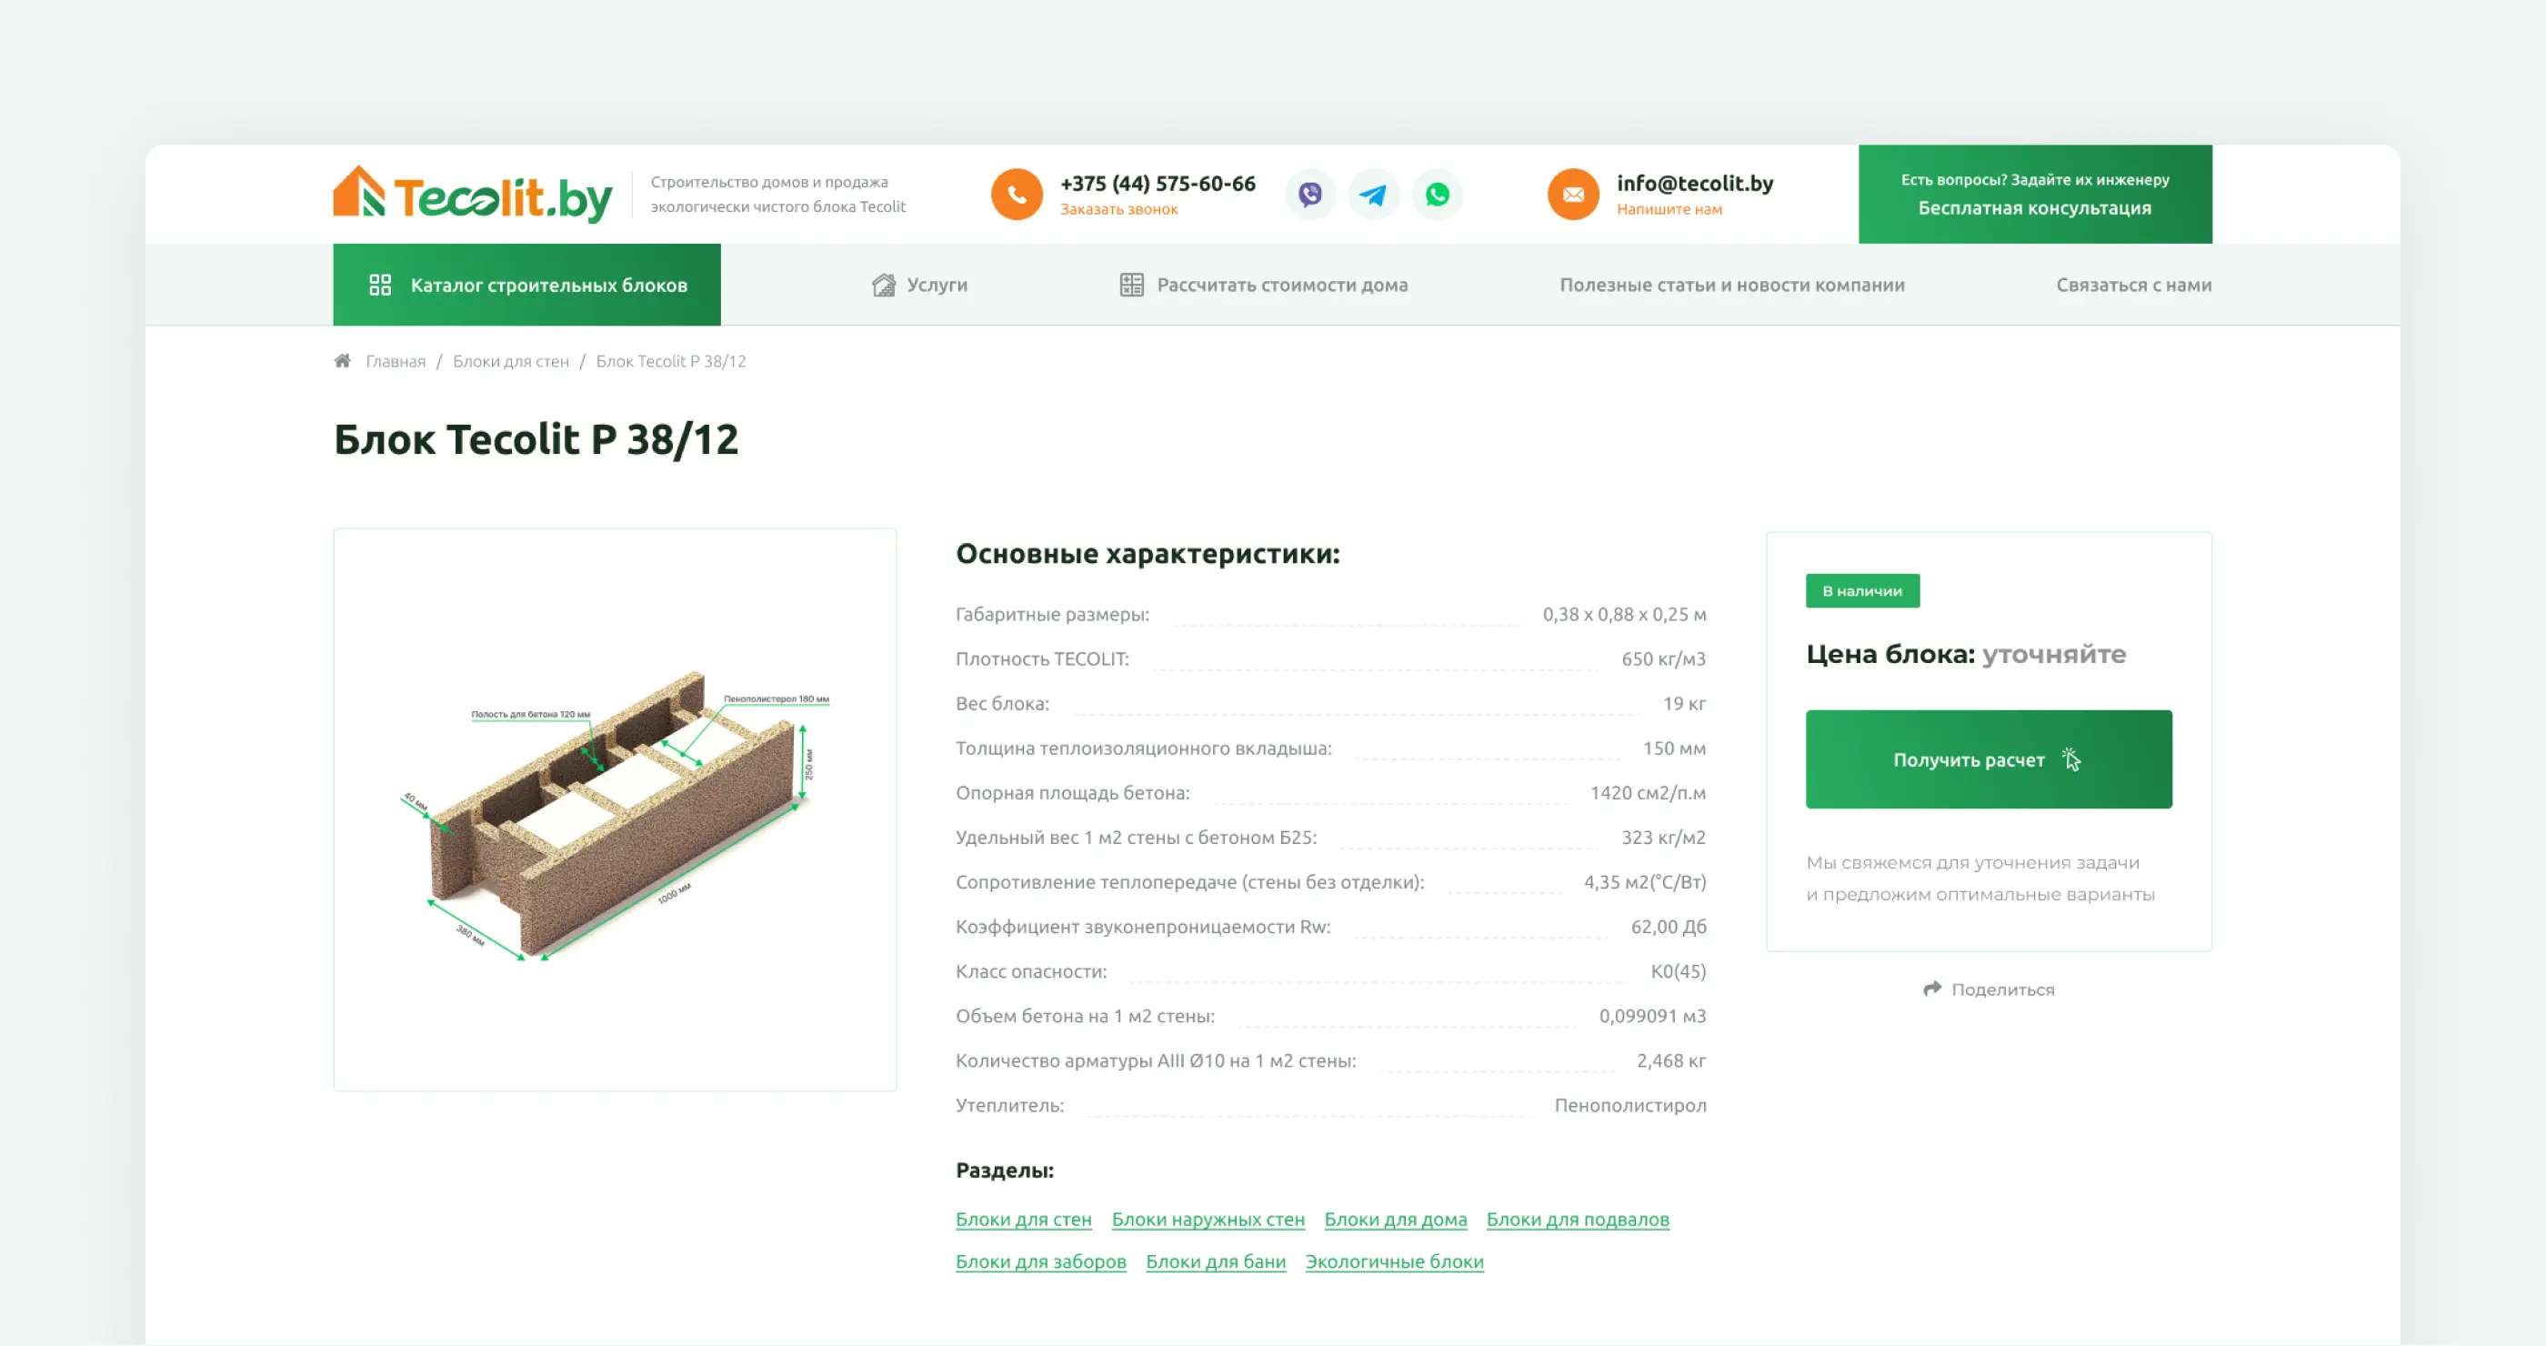The height and width of the screenshot is (1346, 2546).
Task: Click the house icon next to Услуги
Action: tap(883, 285)
